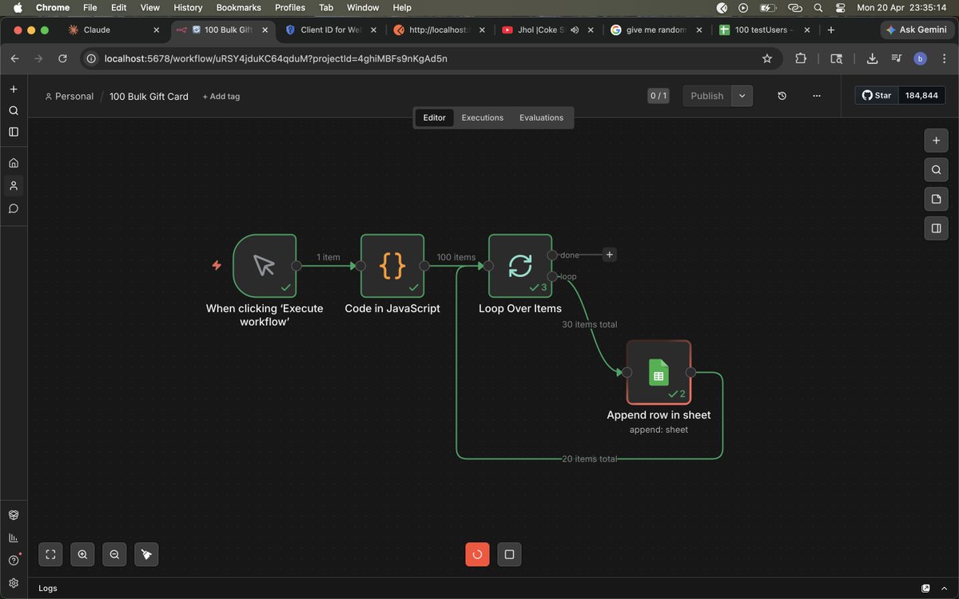Select the Loop Over Items node

520,265
